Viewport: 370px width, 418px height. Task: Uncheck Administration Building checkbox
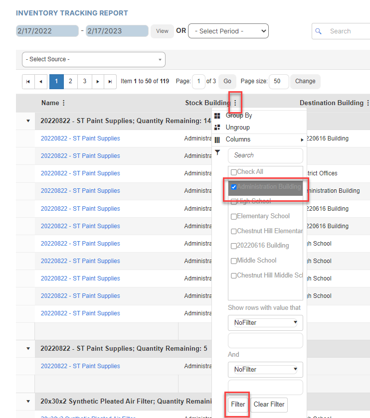(234, 187)
